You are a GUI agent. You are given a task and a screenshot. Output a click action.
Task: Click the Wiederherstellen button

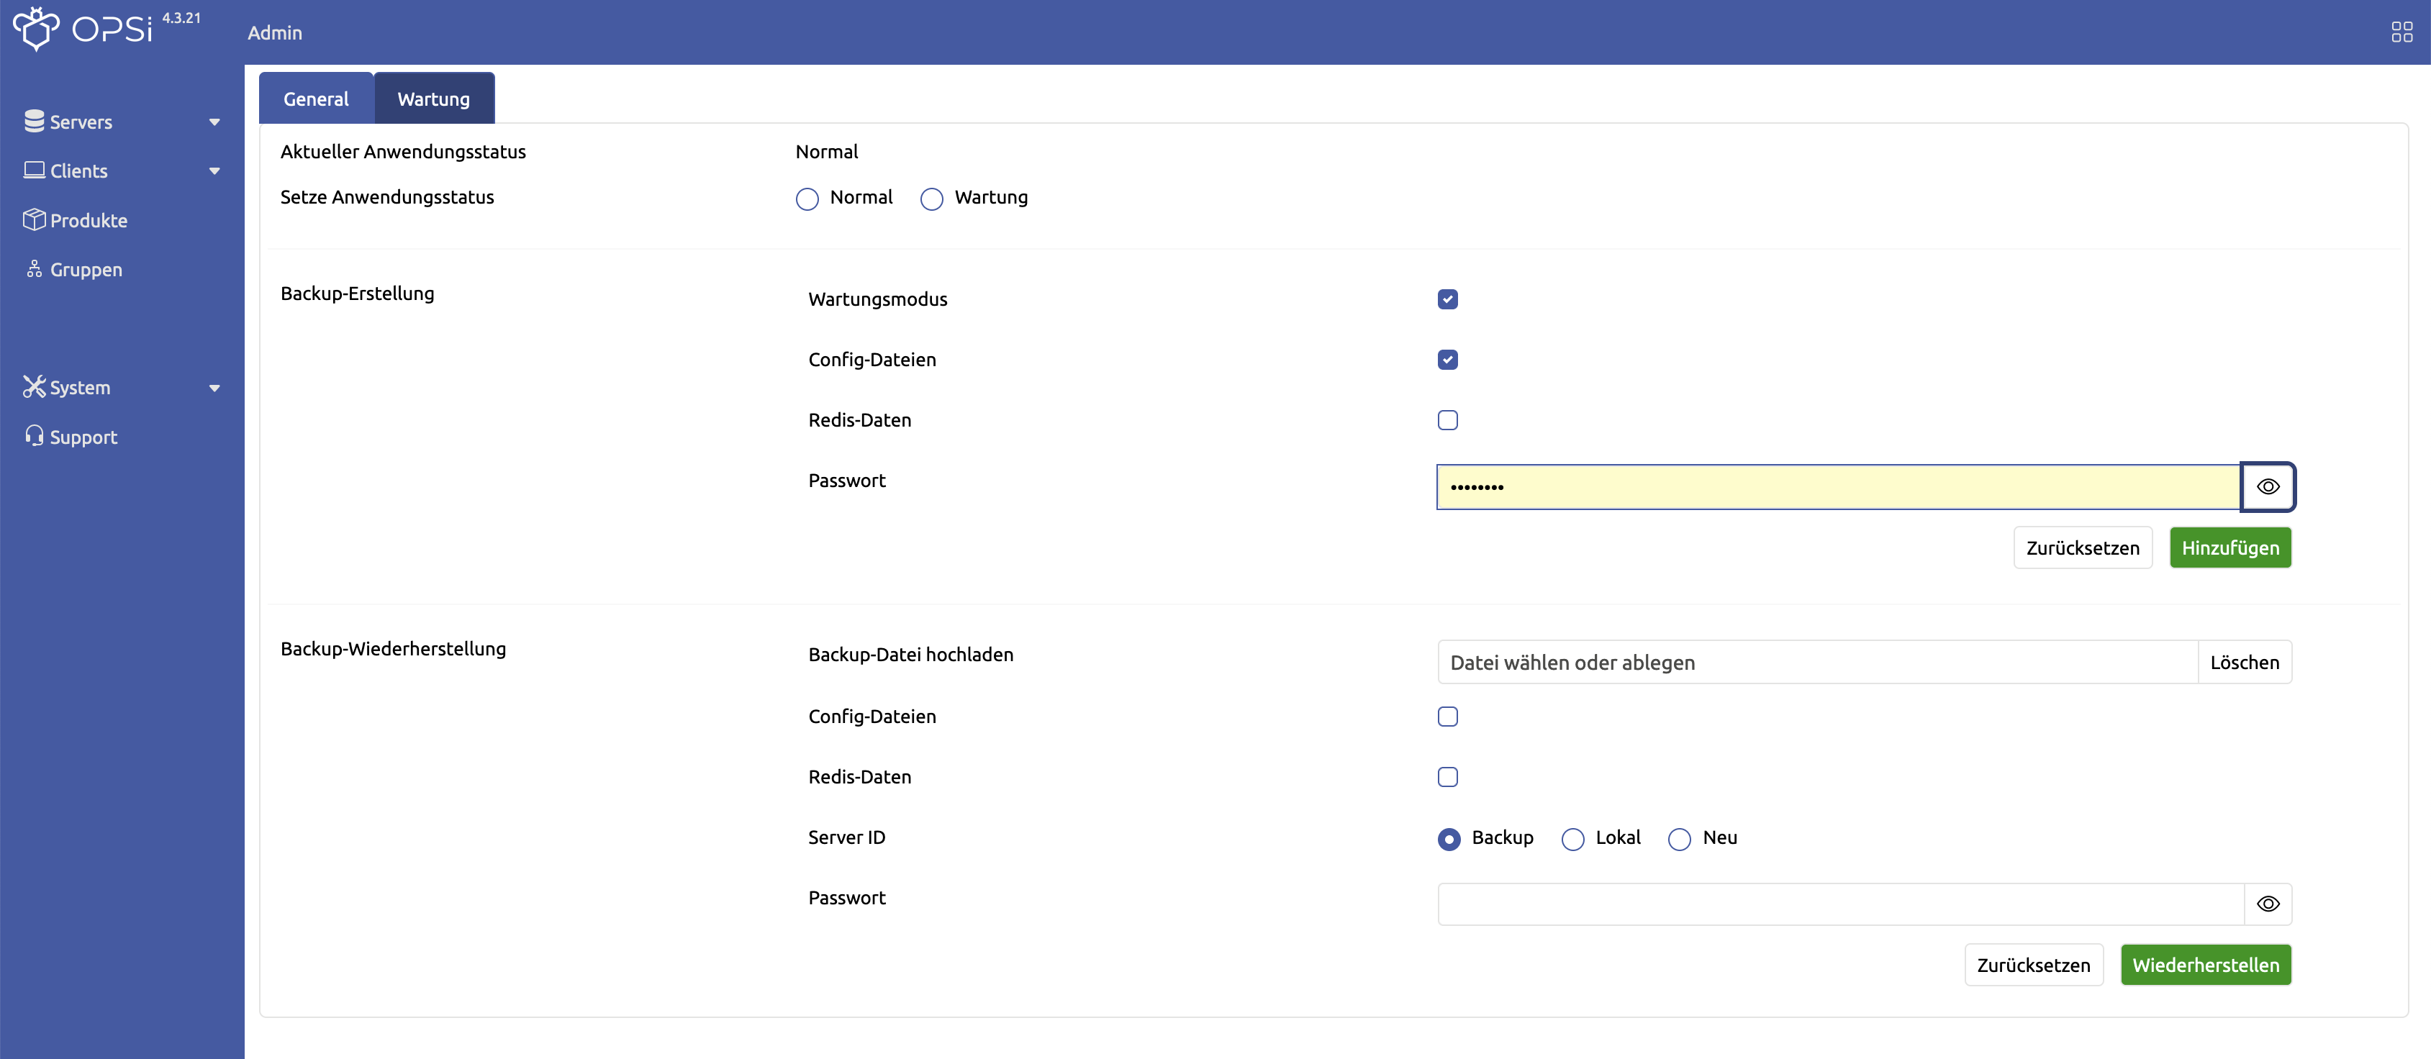[x=2204, y=965]
